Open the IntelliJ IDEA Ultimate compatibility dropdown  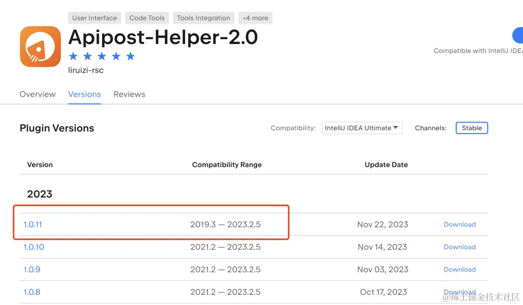pyautogui.click(x=362, y=128)
